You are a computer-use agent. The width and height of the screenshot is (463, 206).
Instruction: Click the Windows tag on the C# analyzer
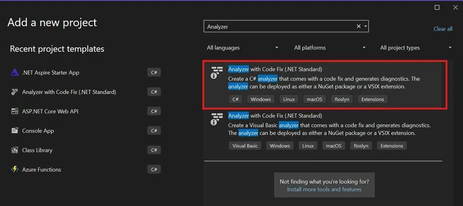coord(261,99)
